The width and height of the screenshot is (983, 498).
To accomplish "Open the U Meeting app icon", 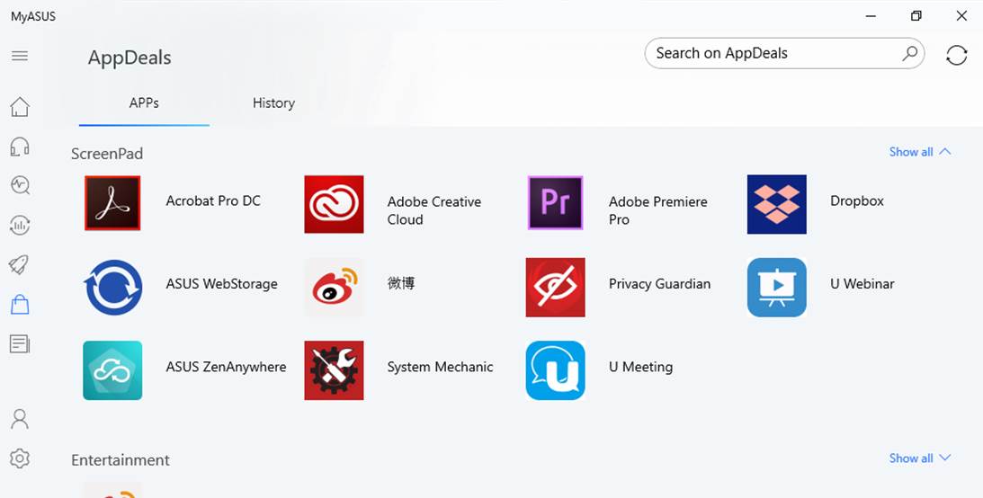I will point(556,370).
